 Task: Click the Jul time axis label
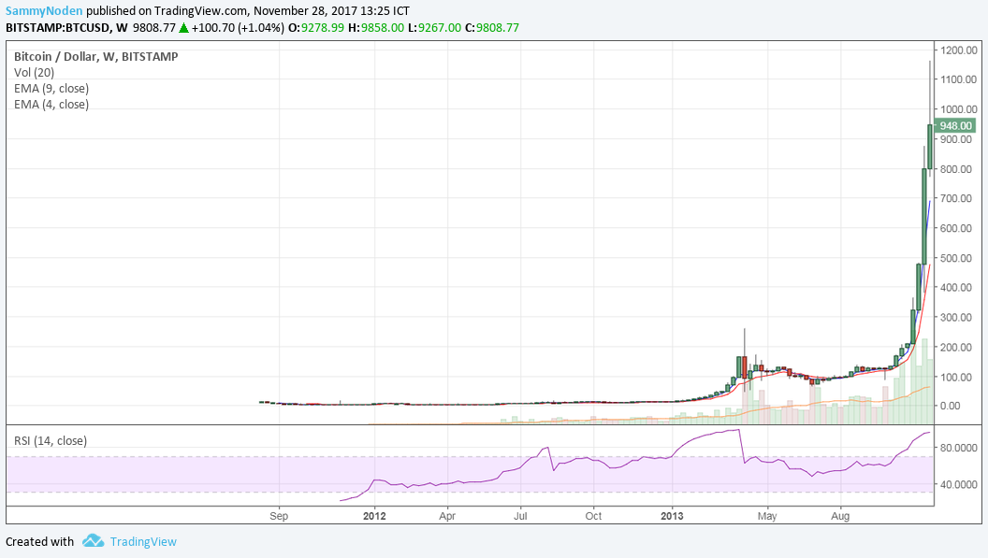coord(520,516)
